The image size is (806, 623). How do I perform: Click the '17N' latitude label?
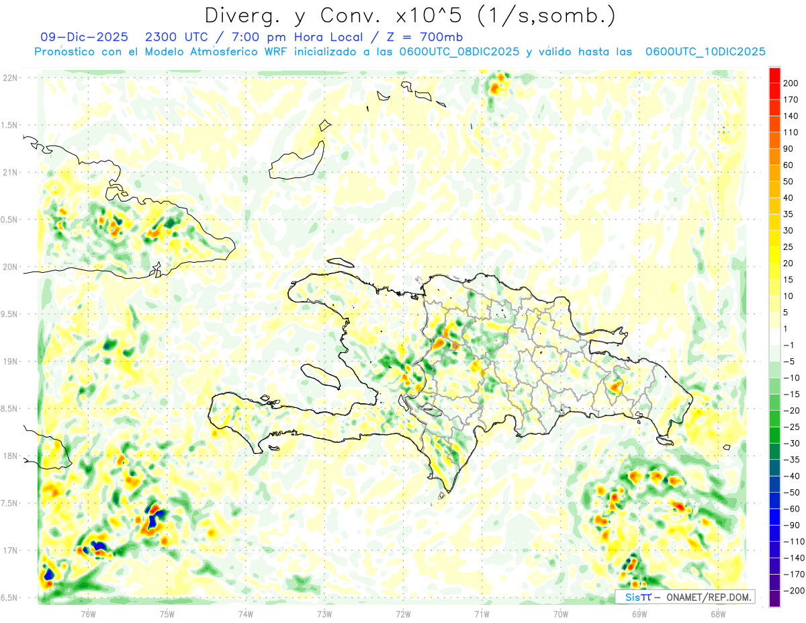tap(10, 550)
